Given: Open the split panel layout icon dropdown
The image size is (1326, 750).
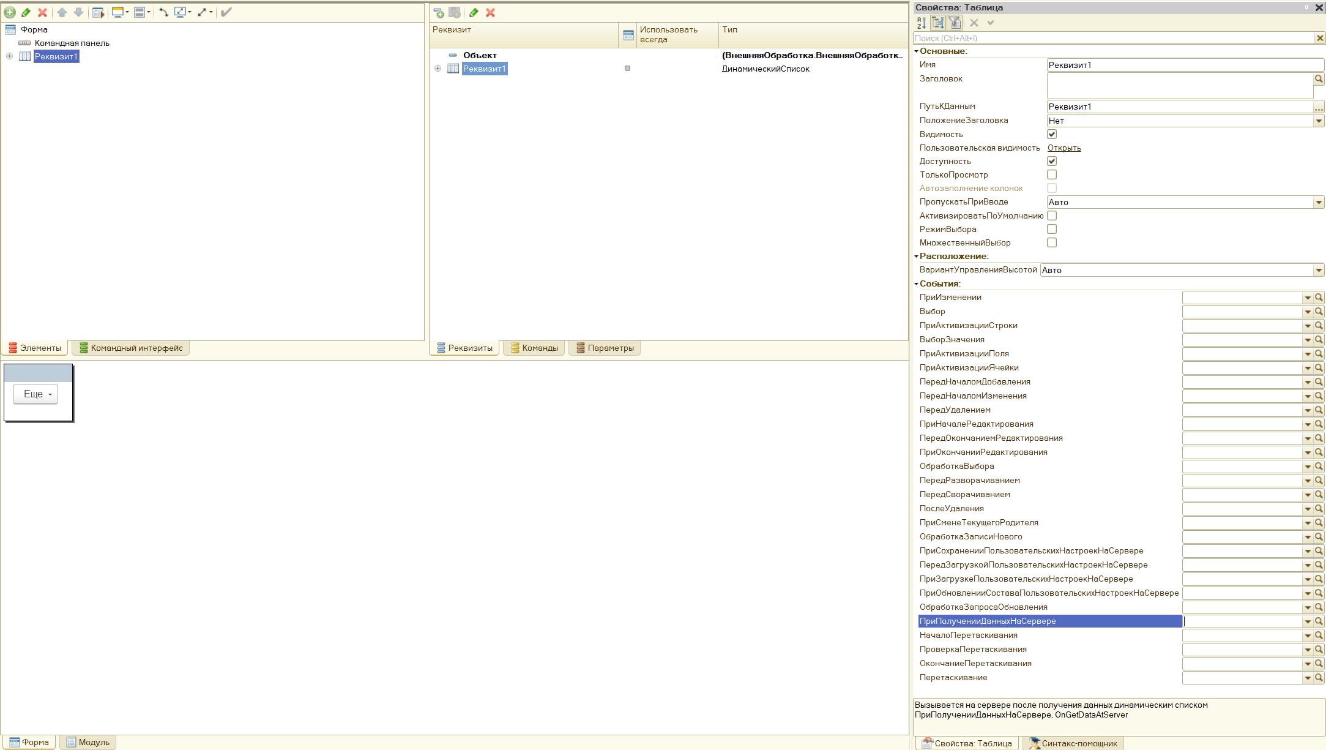Looking at the screenshot, I should tap(142, 12).
